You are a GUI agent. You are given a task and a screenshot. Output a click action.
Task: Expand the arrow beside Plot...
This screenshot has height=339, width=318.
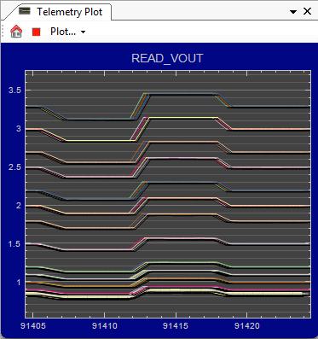[83, 32]
